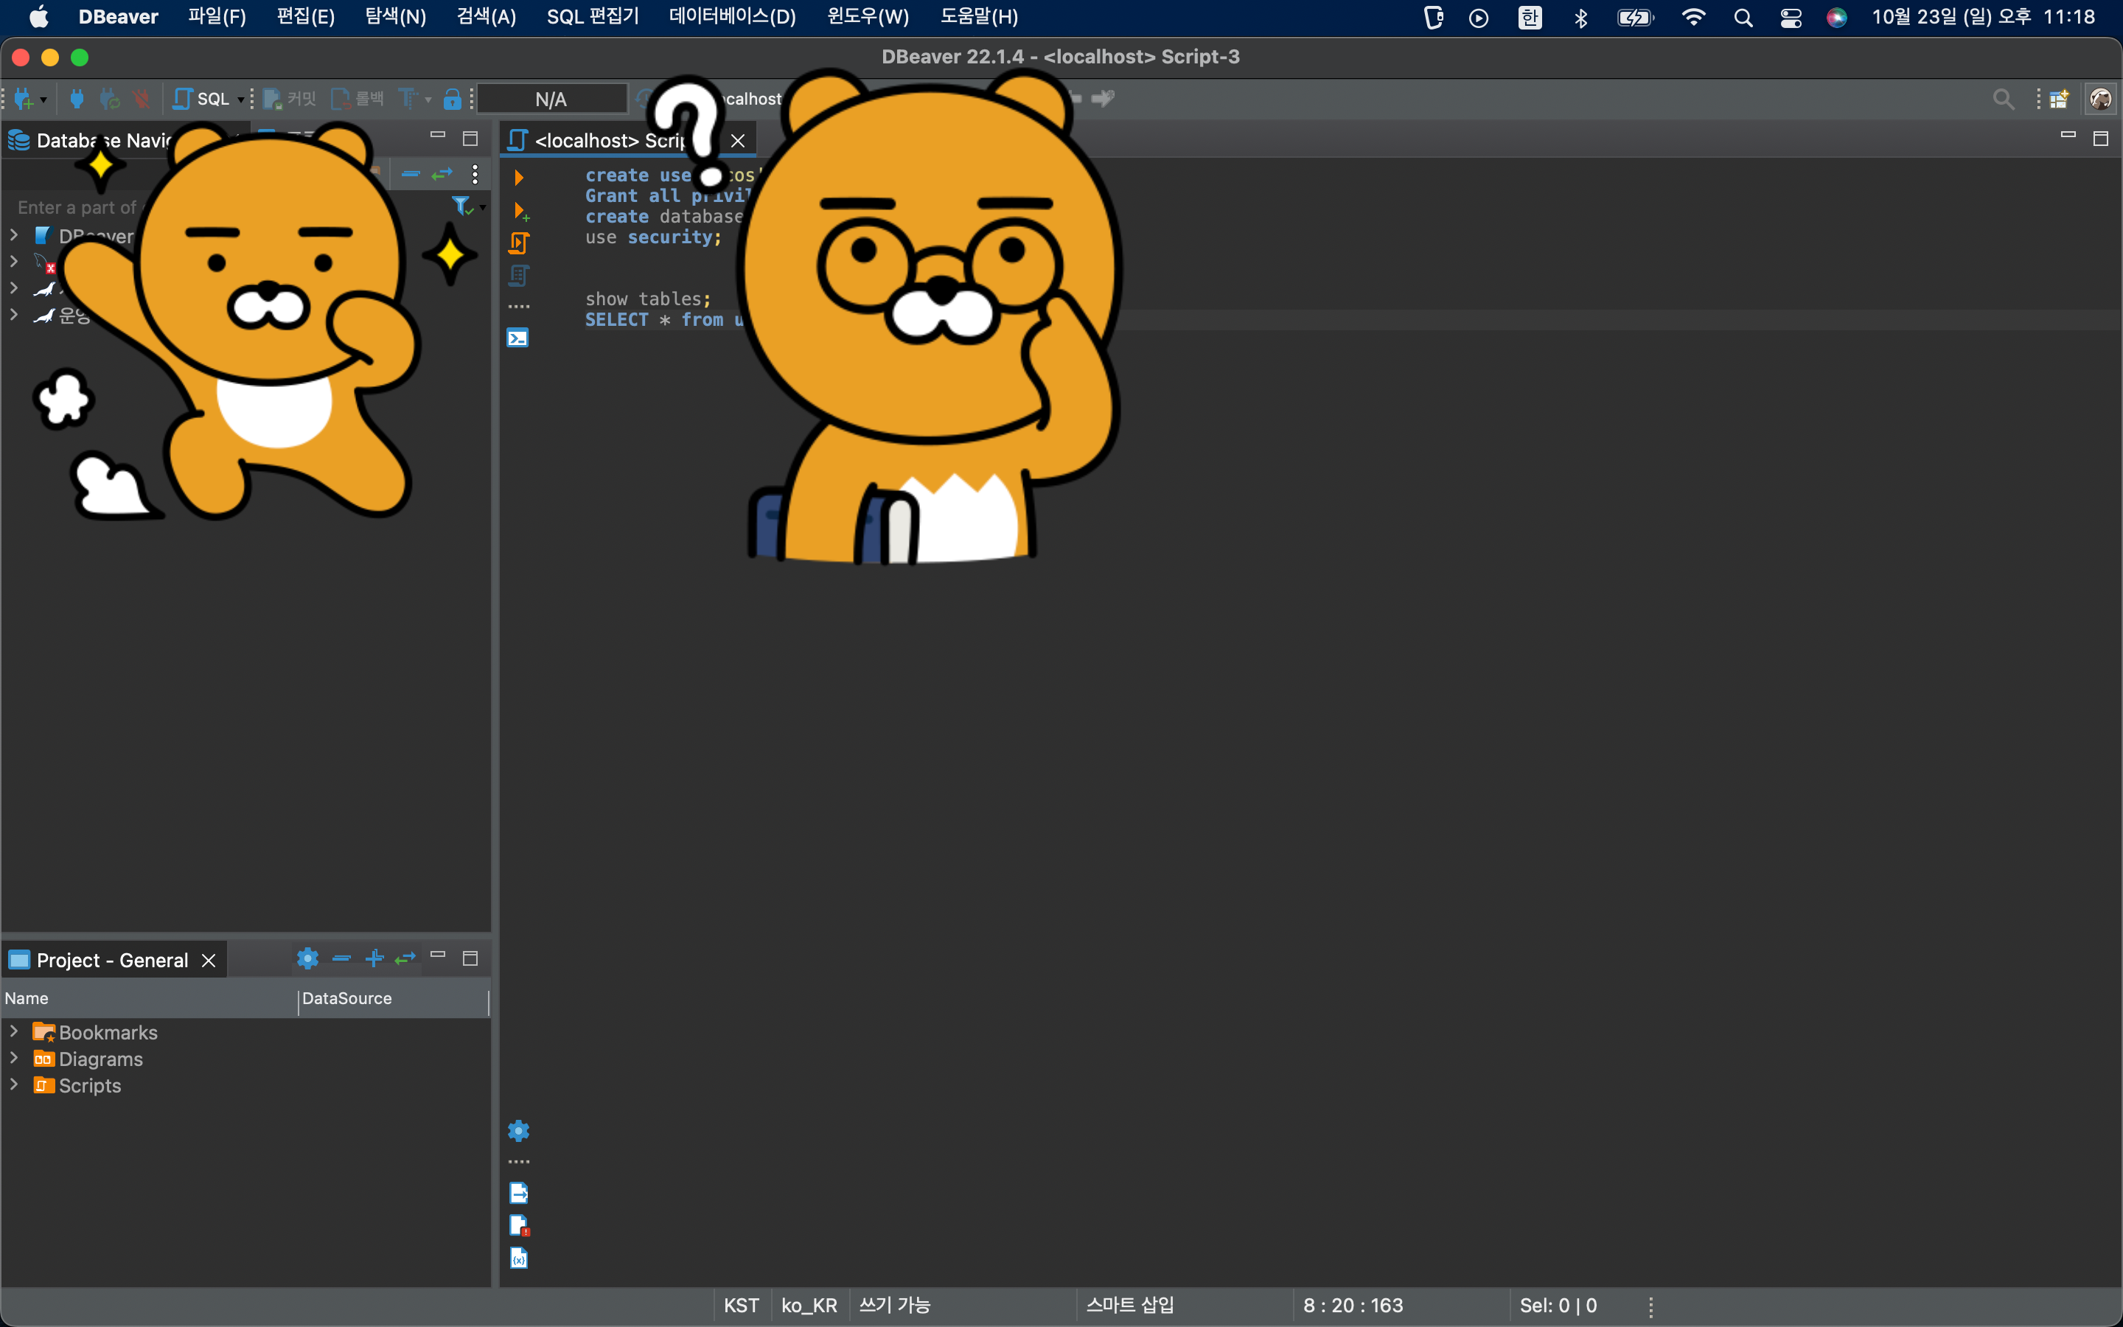Screen dimensions: 2123x1327
Task: Click the Connect plug icon in the toolbar
Action: click(77, 100)
